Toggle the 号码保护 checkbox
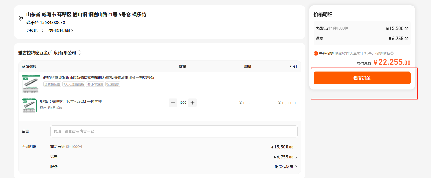431x178 pixels. coord(316,54)
